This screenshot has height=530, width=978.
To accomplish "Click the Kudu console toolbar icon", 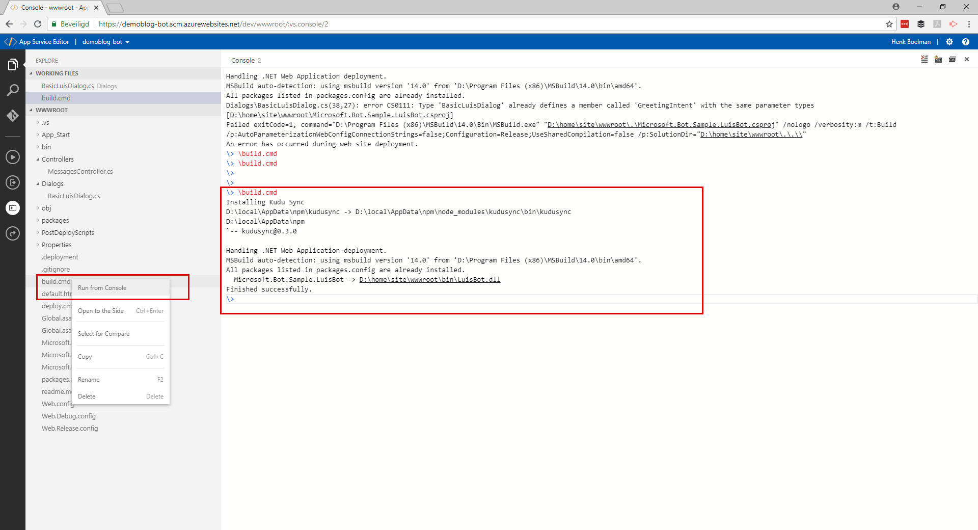I will [938, 60].
